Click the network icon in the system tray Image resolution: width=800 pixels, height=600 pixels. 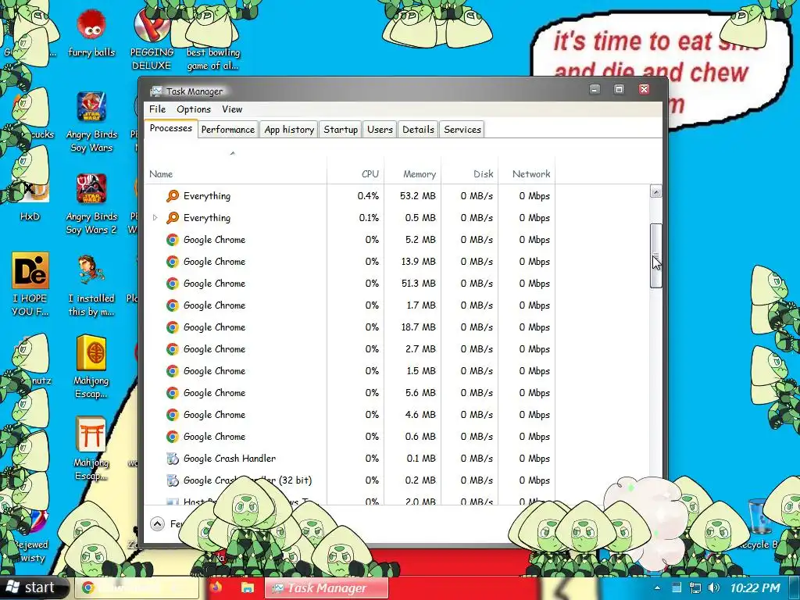(x=695, y=587)
